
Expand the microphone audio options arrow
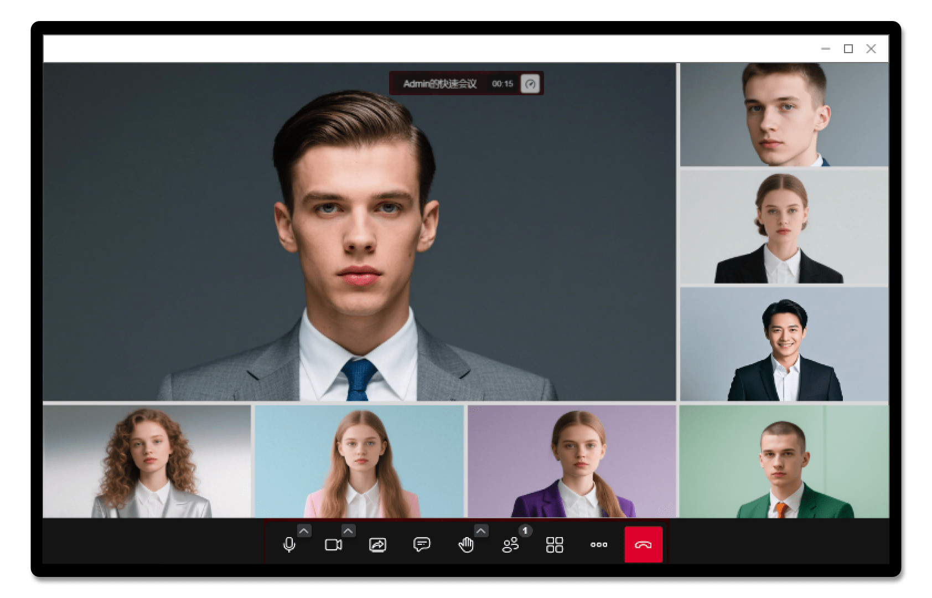[x=304, y=531]
